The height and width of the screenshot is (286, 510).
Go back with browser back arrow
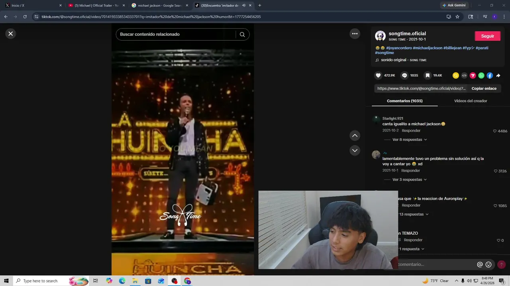pos(6,17)
